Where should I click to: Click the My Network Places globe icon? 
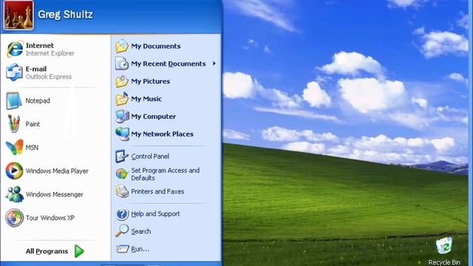[x=122, y=134]
